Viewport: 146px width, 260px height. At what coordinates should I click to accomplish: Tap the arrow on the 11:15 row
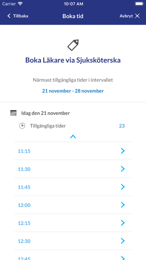(123, 151)
